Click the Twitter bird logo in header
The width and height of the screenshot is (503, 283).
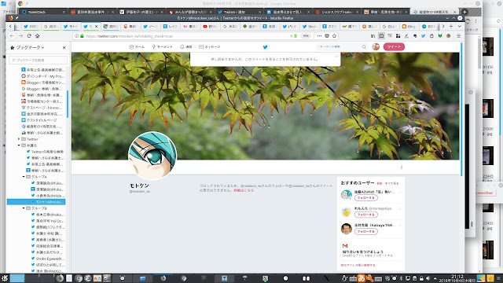point(266,47)
